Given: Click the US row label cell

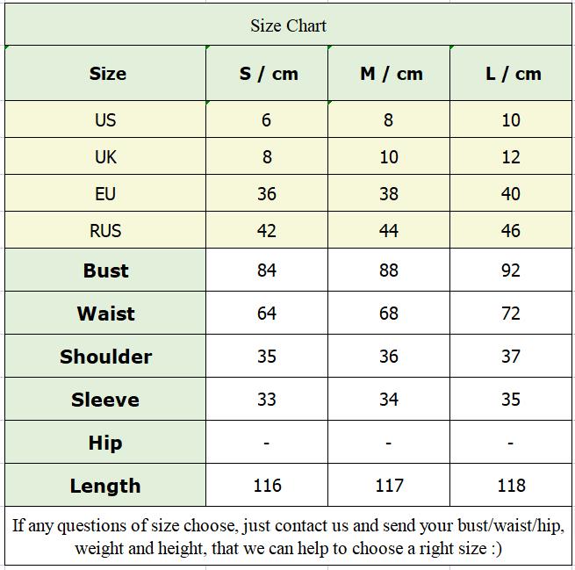Looking at the screenshot, I should coord(105,119).
